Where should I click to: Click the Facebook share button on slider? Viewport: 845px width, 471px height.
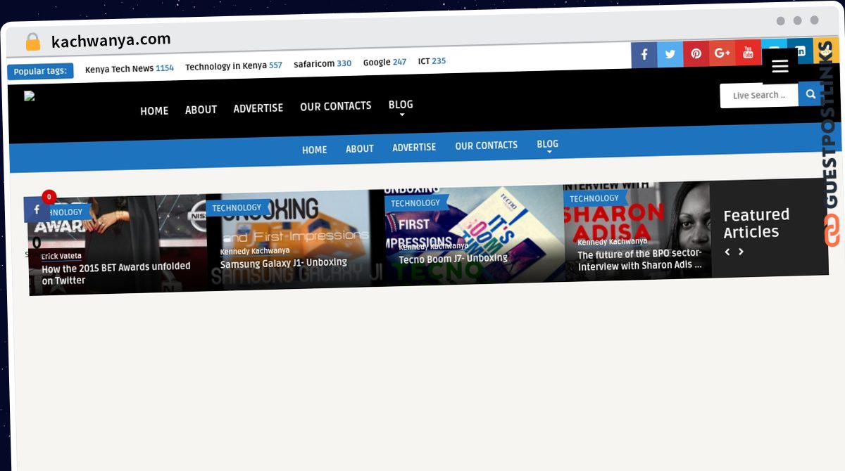(37, 209)
